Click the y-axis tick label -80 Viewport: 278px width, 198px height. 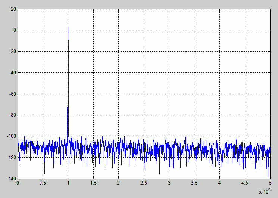pyautogui.click(x=12, y=115)
